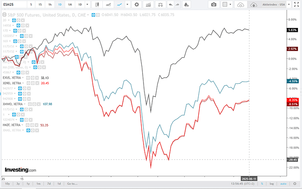Enter fullscreen mode with the expand arrows icon
Viewport: 302px width, 189px height.
point(296,4)
